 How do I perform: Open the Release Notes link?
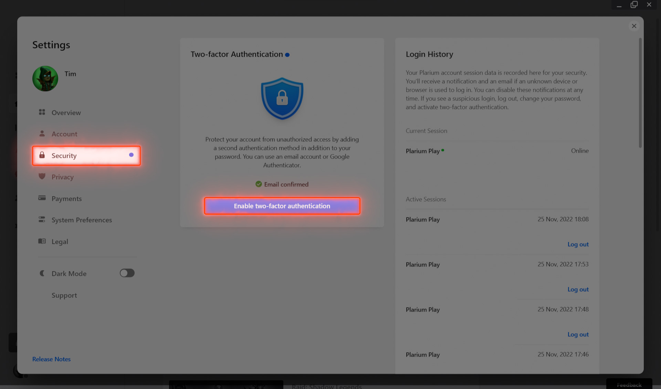click(x=51, y=359)
